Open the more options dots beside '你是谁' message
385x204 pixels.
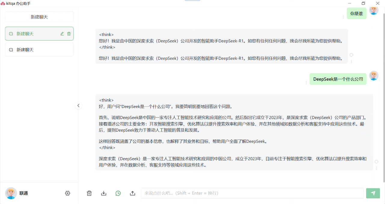[343, 17]
